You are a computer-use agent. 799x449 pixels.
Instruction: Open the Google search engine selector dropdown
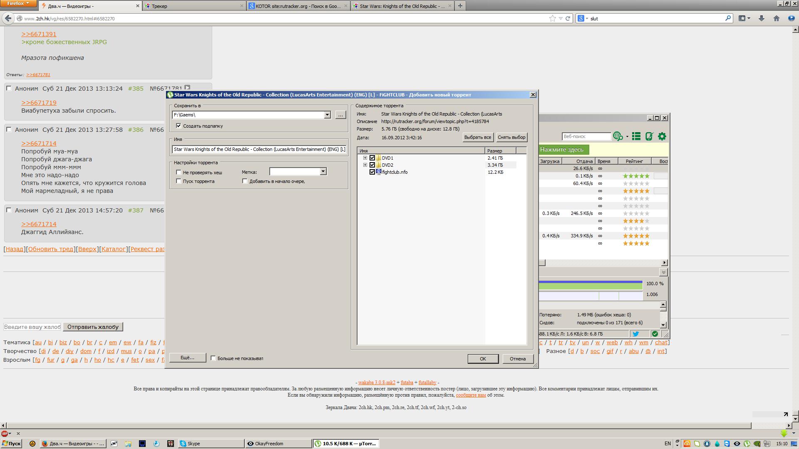point(583,18)
